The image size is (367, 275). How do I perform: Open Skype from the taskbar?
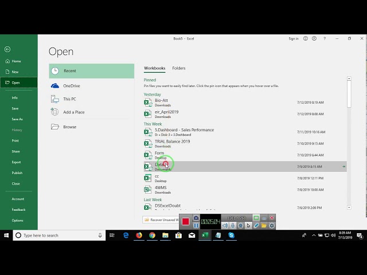pyautogui.click(x=231, y=235)
